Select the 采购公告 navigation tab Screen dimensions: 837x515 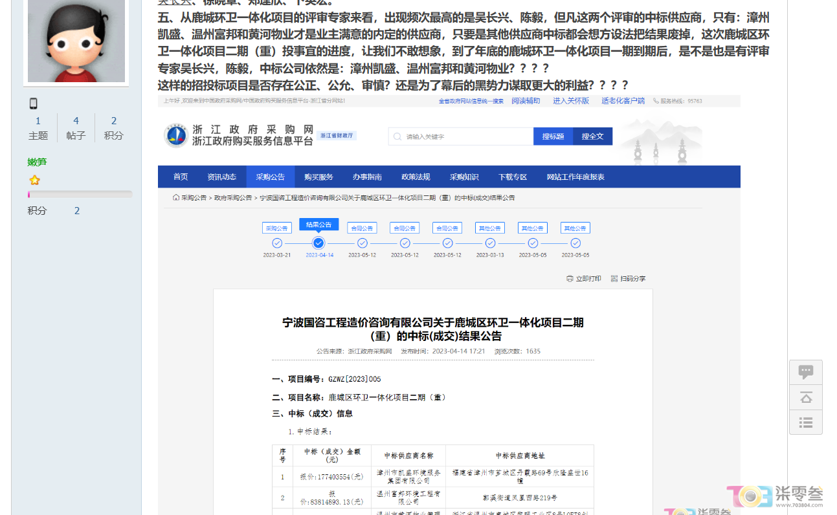pyautogui.click(x=271, y=177)
